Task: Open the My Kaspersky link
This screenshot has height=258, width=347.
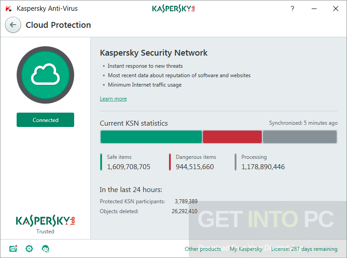Action: (x=246, y=249)
